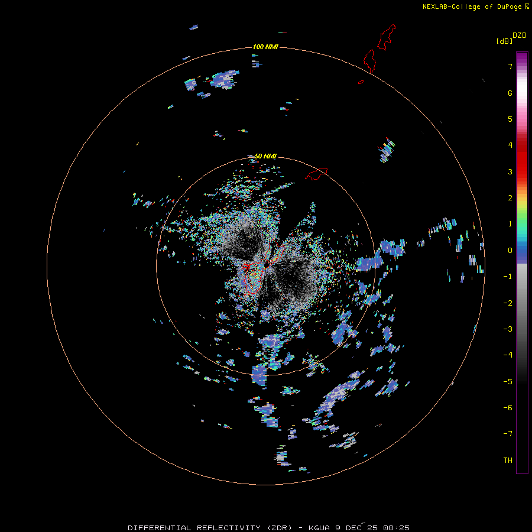This screenshot has width=532, height=532.
Task: Click the TH threshold label on scale
Action: [x=508, y=460]
